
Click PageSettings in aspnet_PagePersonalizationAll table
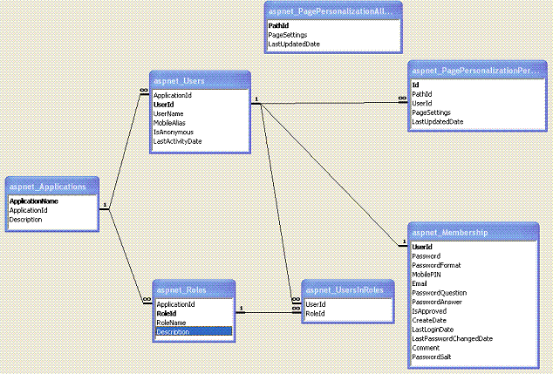pyautogui.click(x=288, y=35)
